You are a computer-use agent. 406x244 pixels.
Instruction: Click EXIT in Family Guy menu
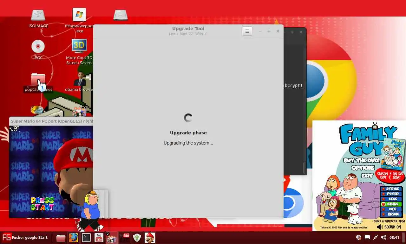coord(367,175)
